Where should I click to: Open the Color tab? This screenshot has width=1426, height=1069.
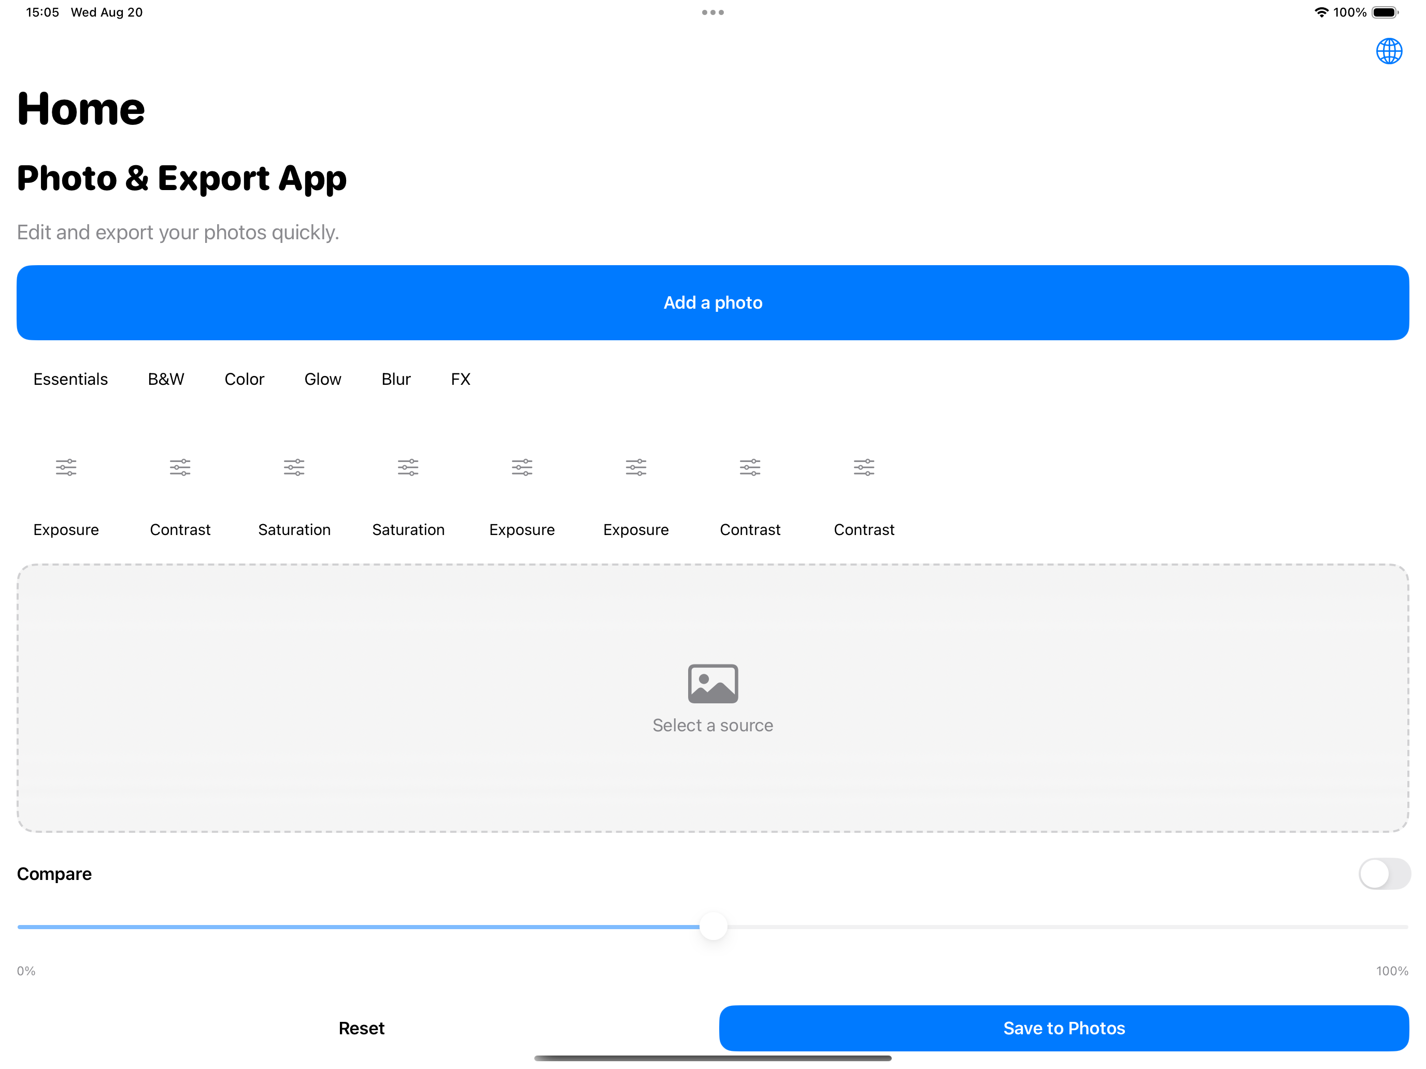(244, 379)
